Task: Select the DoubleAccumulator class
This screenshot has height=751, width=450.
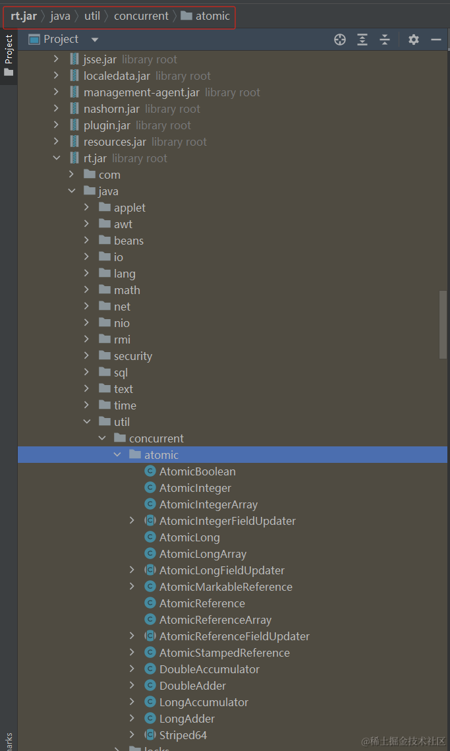Action: click(210, 669)
